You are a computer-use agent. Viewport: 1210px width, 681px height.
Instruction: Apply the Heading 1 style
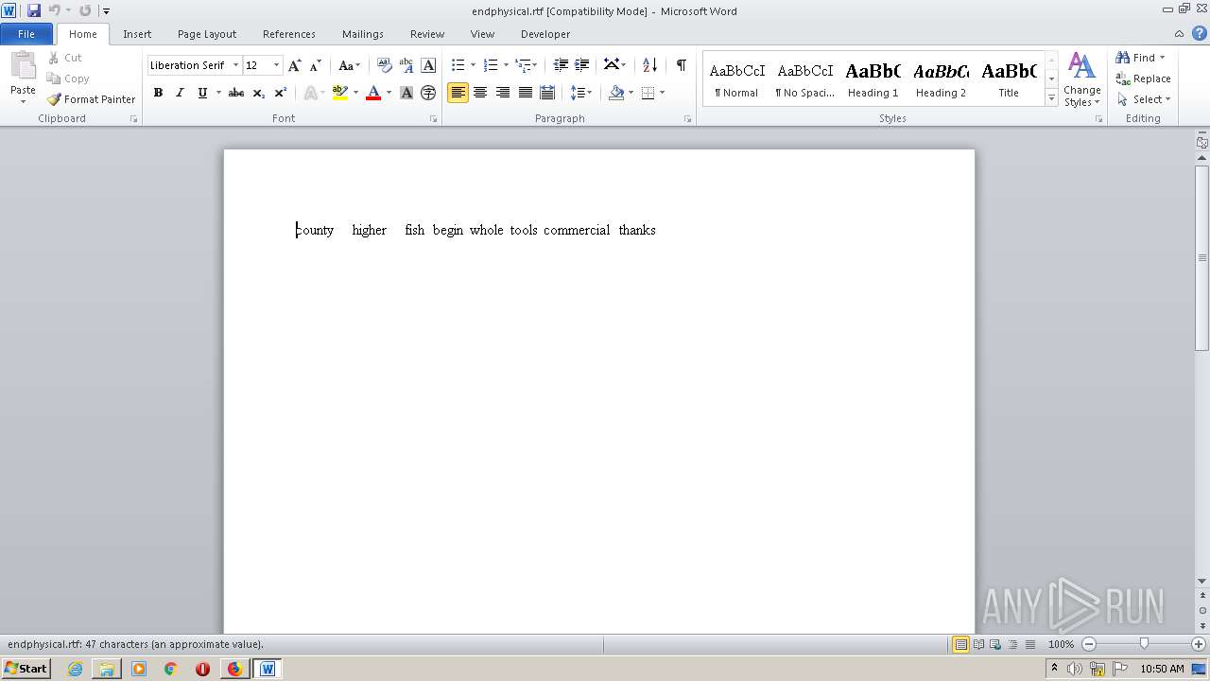pos(873,79)
